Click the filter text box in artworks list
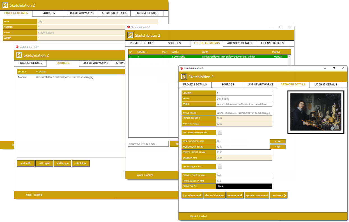This screenshot has width=349, height=222. pyautogui.click(x=148, y=144)
